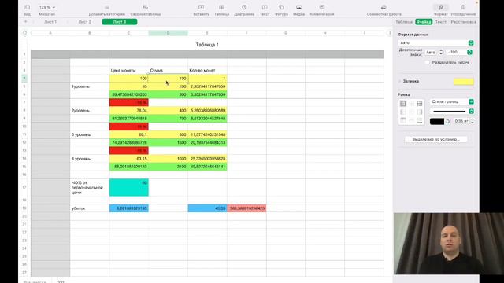Add a new sheet with plus button

pyautogui.click(x=25, y=22)
